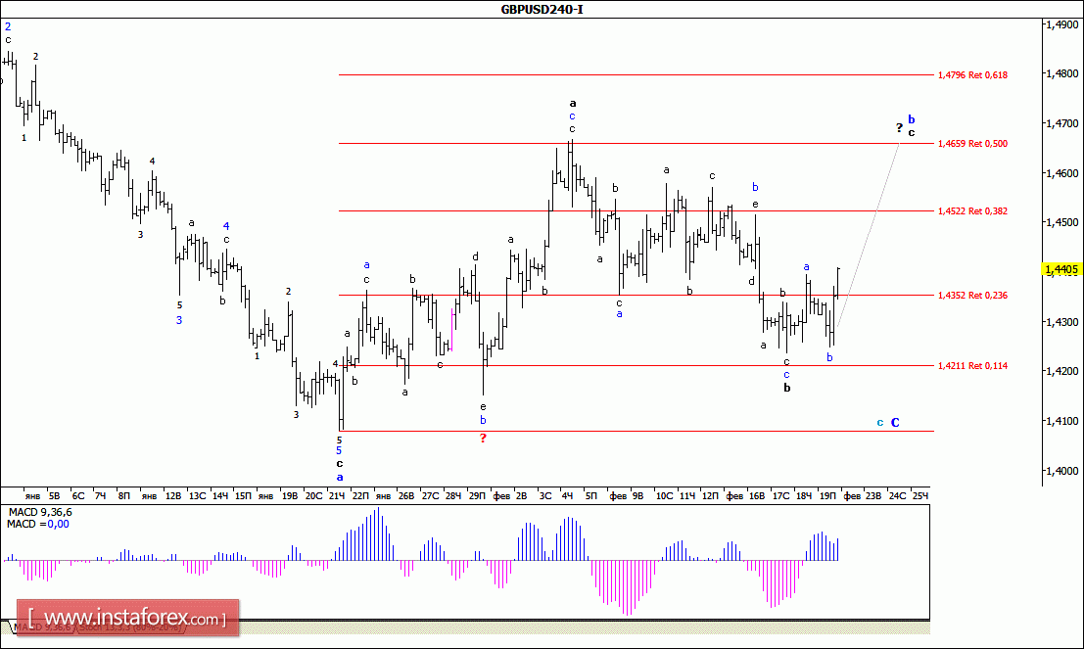Click date axis label 8П
Image resolution: width=1084 pixels, height=649 pixels.
click(123, 495)
